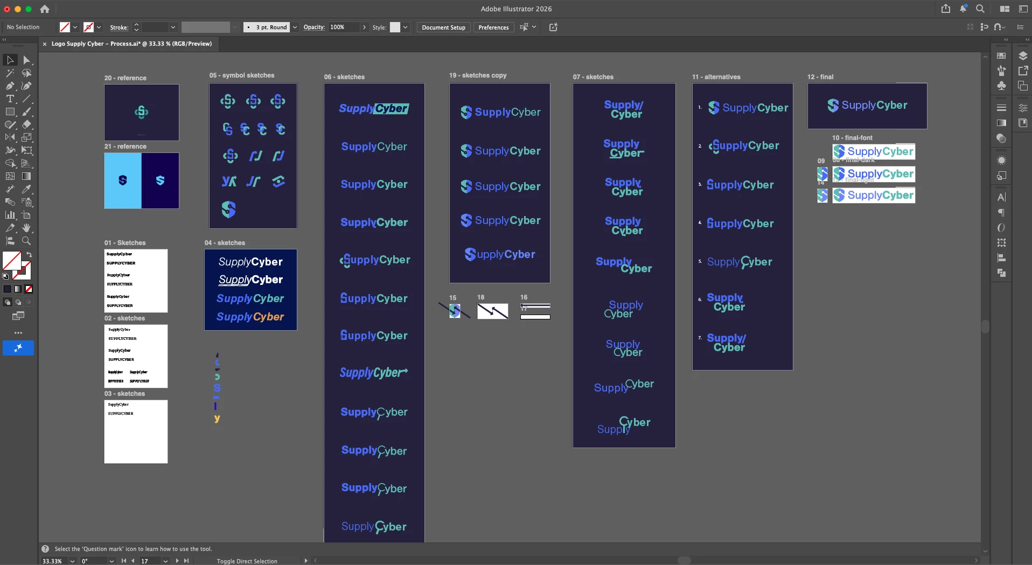This screenshot has width=1032, height=565.
Task: Open the stroke weight dropdown
Action: pos(173,27)
